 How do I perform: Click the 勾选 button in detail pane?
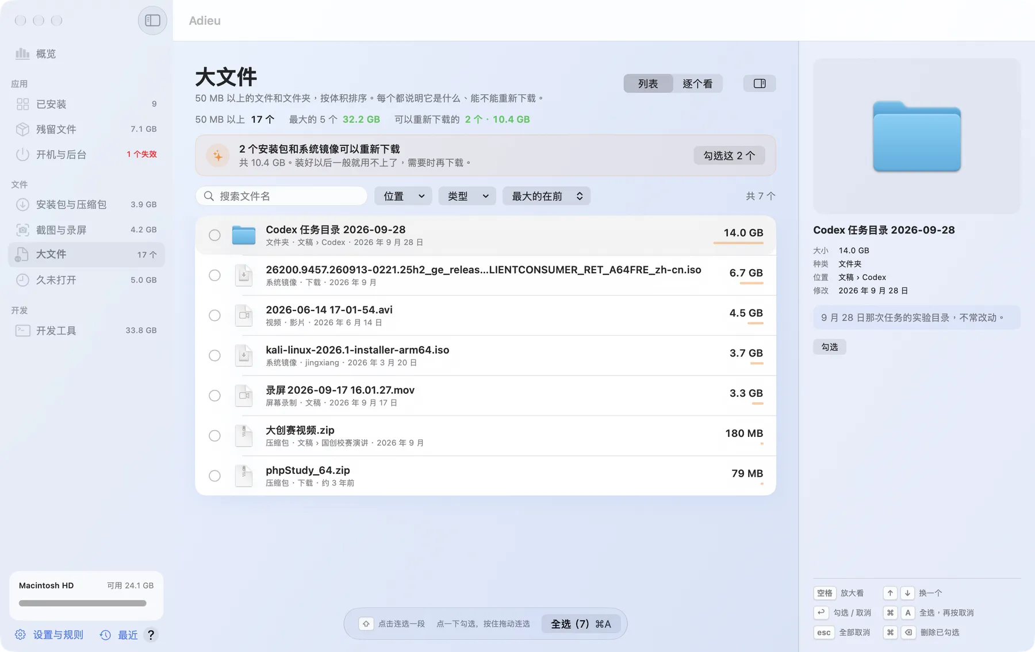[830, 347]
